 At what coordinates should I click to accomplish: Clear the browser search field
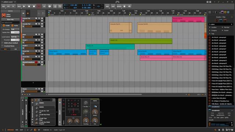232,24
